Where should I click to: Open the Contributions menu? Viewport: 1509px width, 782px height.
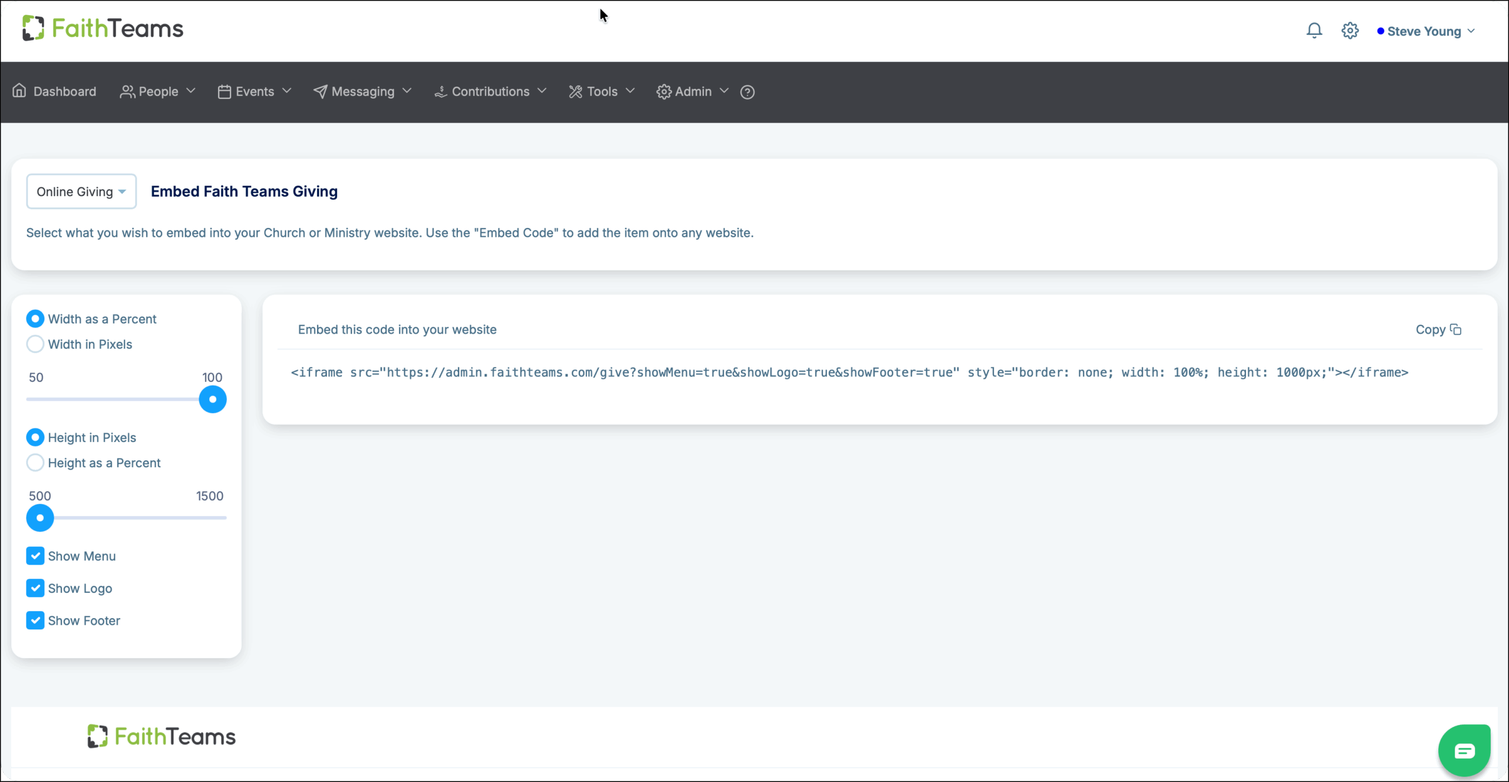[x=490, y=91]
